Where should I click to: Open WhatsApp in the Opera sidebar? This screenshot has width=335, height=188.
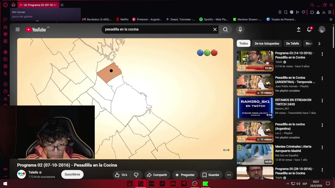5,59
